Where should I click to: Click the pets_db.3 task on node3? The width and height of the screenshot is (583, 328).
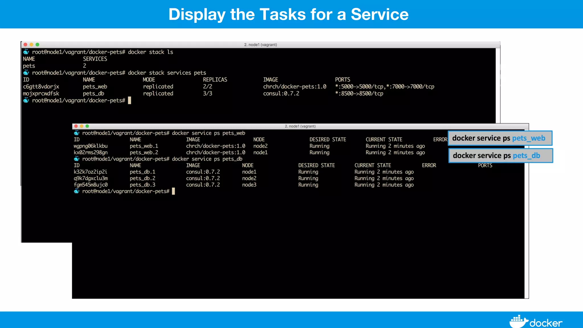(142, 185)
